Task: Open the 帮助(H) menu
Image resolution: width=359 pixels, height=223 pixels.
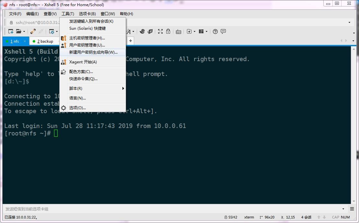Action: [x=126, y=14]
